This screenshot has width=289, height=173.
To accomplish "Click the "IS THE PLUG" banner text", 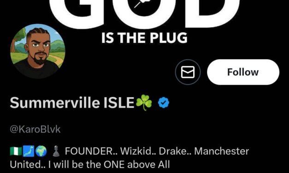I will (x=144, y=38).
